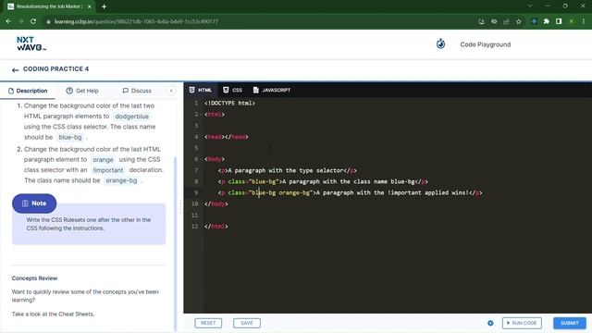This screenshot has width=592, height=333.
Task: Open the Chrome three-dot menu
Action: (x=584, y=21)
